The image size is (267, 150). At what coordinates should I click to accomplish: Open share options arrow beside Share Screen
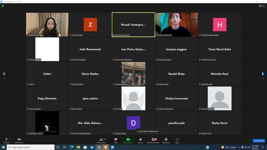(133, 140)
